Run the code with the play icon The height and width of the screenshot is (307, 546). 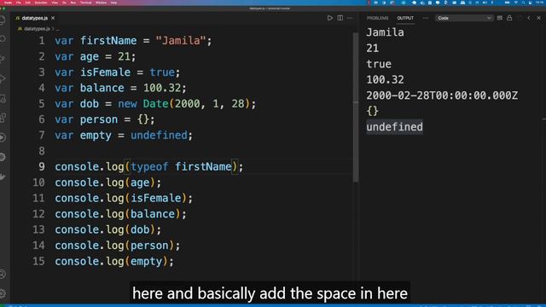tap(330, 18)
